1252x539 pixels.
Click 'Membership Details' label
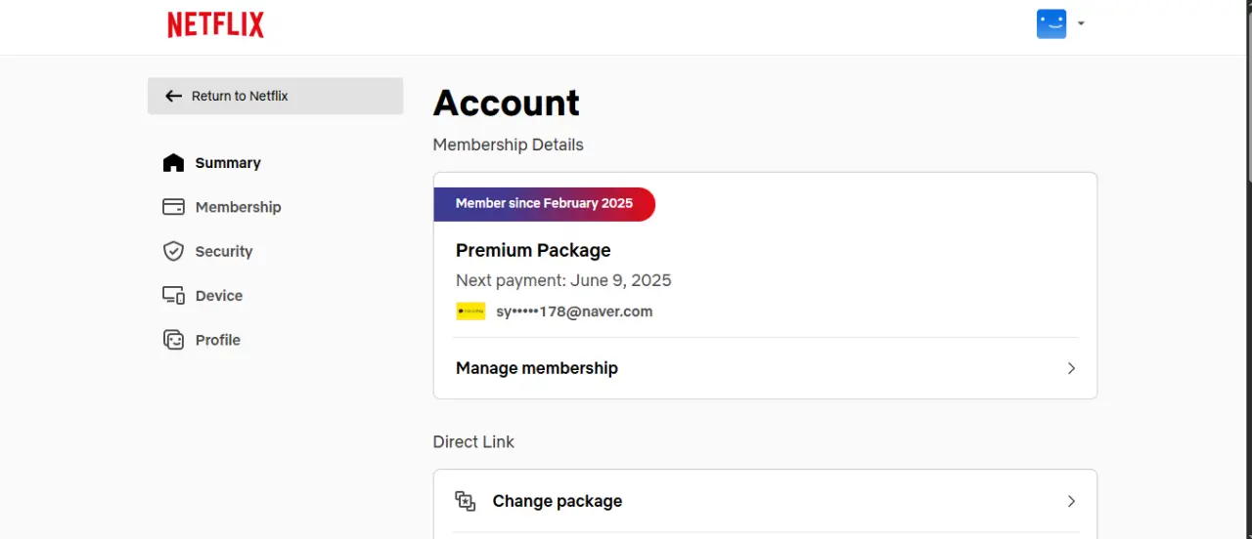click(x=508, y=145)
